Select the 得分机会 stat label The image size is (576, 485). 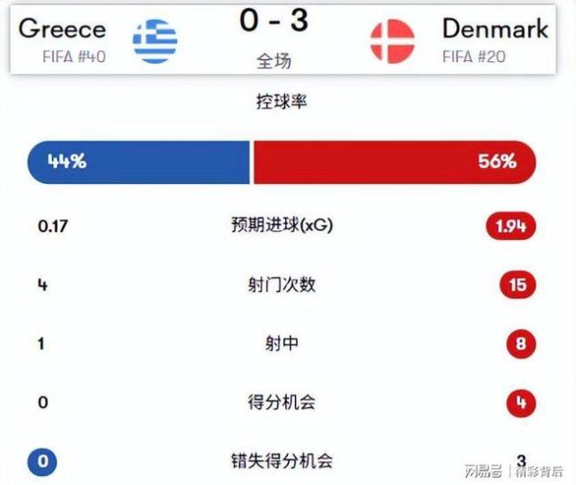coord(281,403)
